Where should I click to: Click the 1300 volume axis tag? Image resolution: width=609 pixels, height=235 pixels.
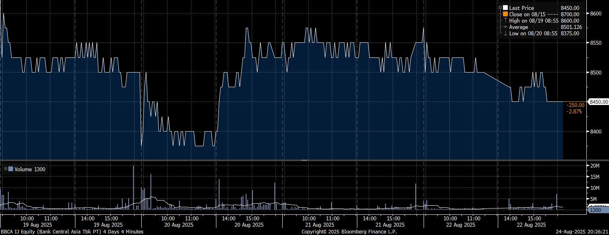click(x=596, y=210)
